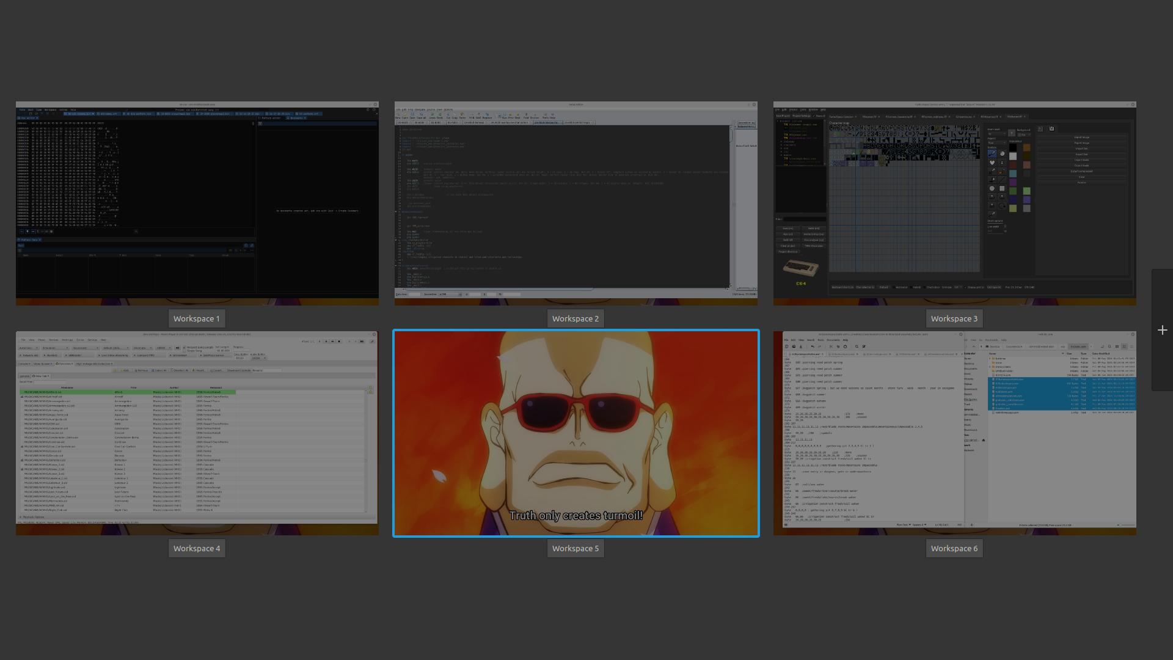Screen dimensions: 1173x660
Task: Open text editor window in Workspace 6
Action: coord(874,430)
